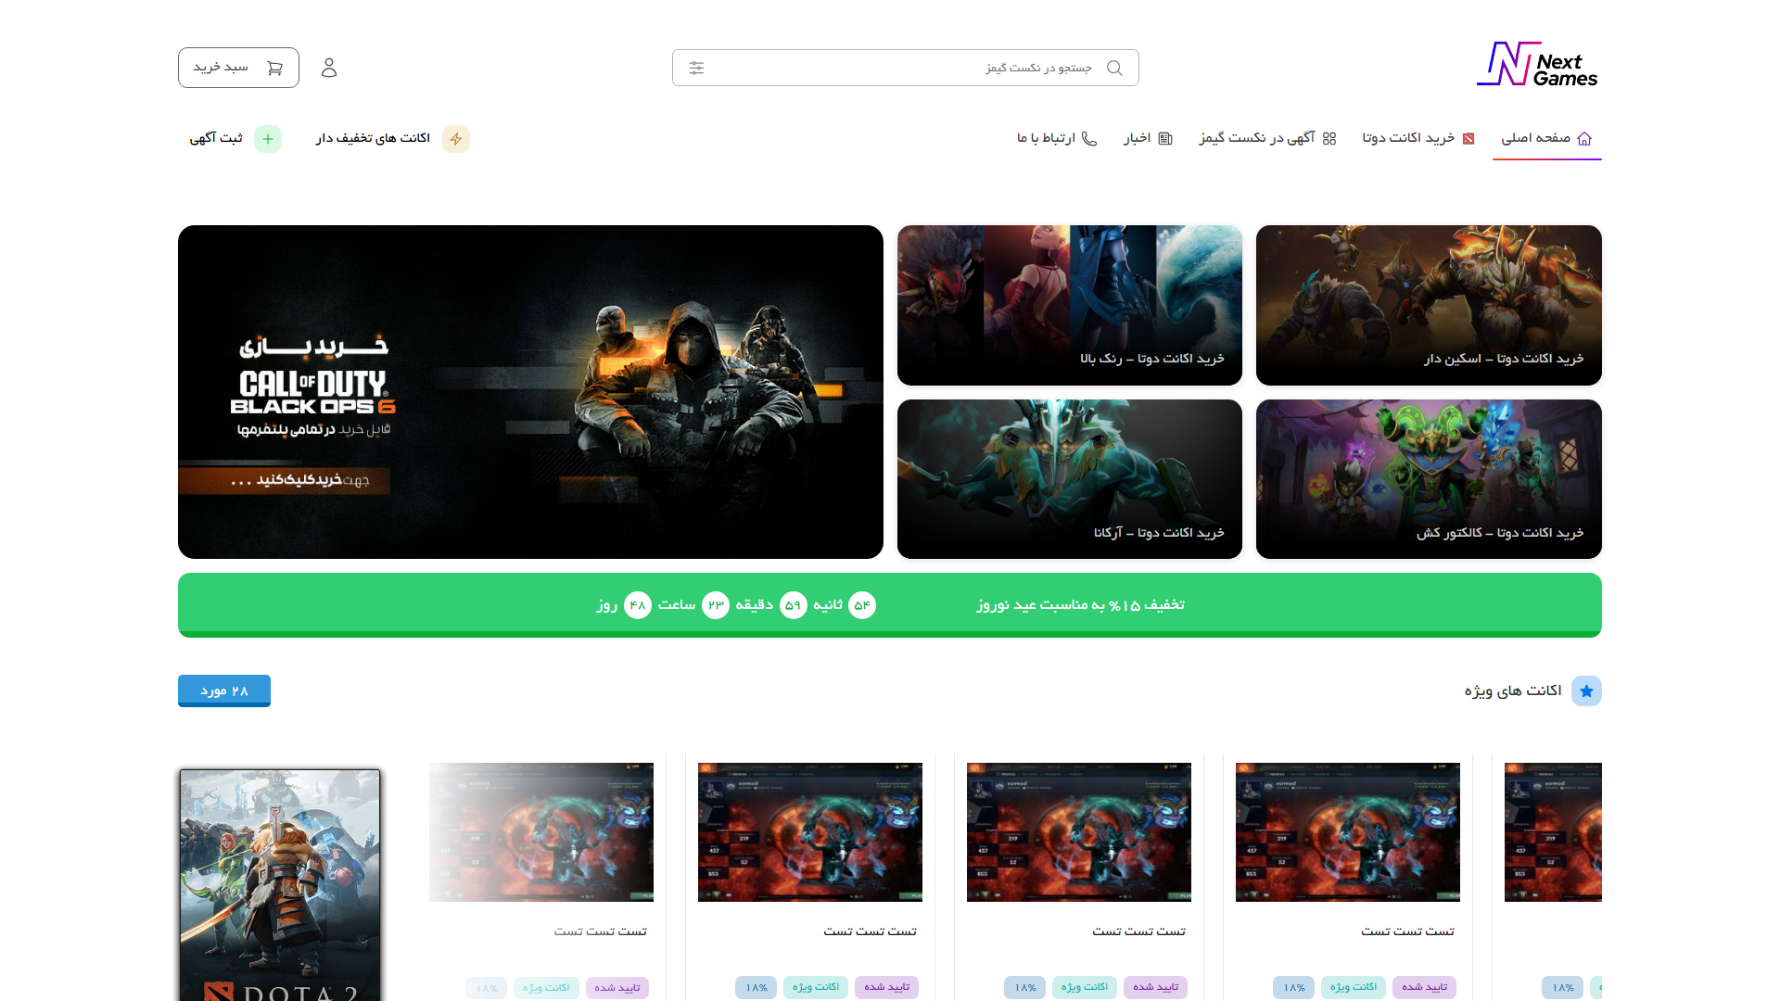1780x1001 pixels.
Task: Open خرید اکانت دوتا اسکین دار tile
Action: 1429,305
